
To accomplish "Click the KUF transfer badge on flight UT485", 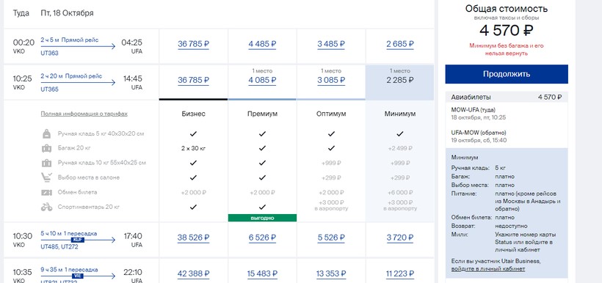I will pos(78,240).
